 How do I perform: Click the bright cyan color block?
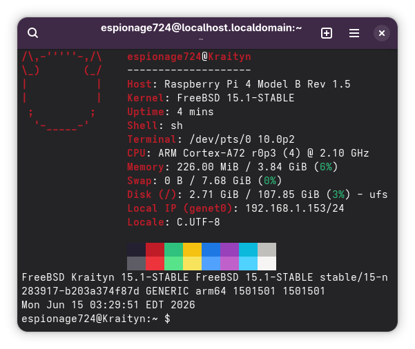tap(249, 263)
